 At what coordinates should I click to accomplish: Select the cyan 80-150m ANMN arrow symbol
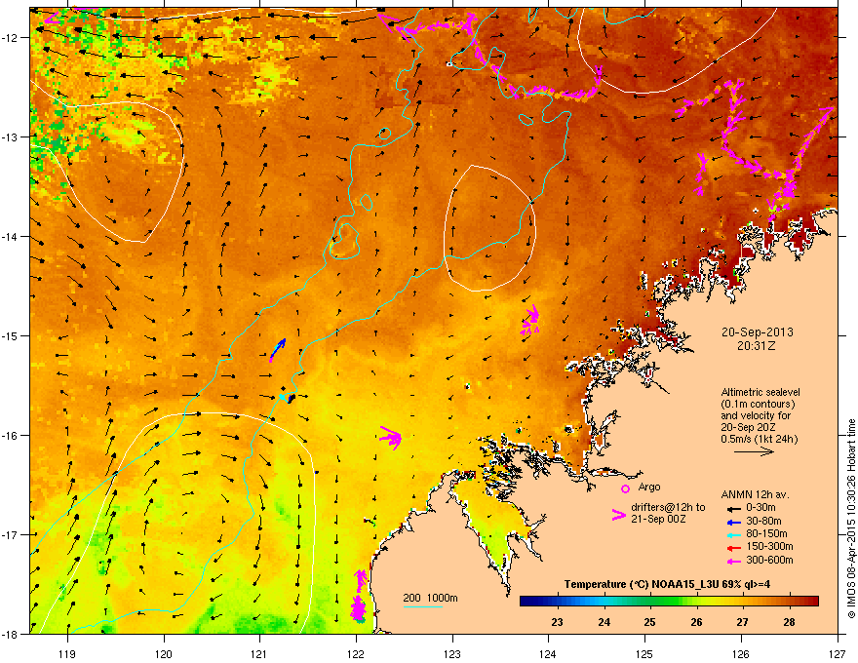733,535
